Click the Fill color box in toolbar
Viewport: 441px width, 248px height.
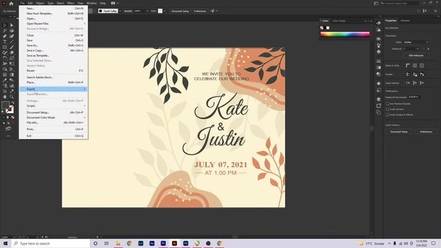coord(6,105)
